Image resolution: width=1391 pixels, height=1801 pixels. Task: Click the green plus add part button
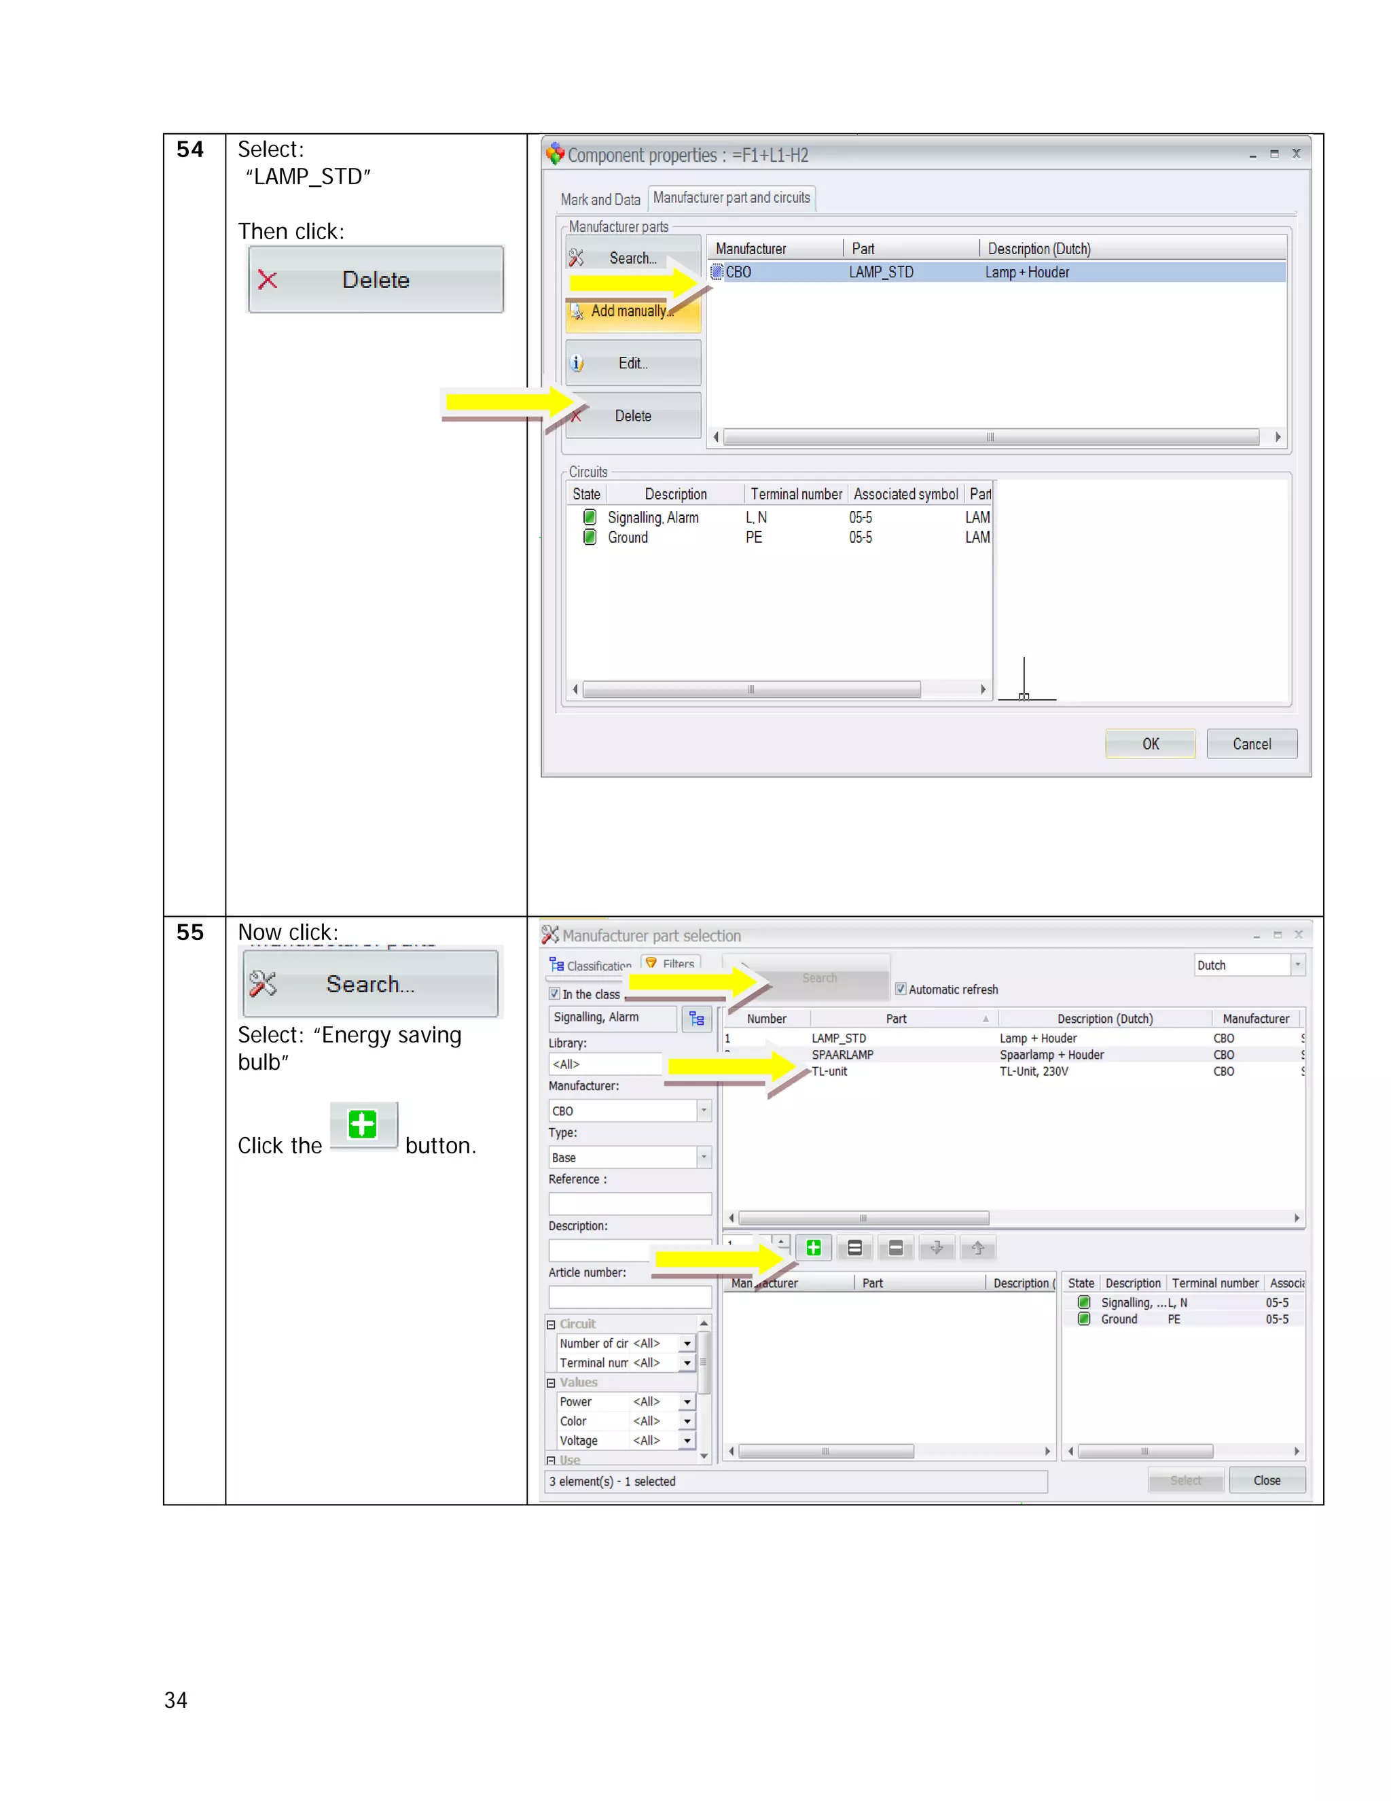pos(813,1248)
